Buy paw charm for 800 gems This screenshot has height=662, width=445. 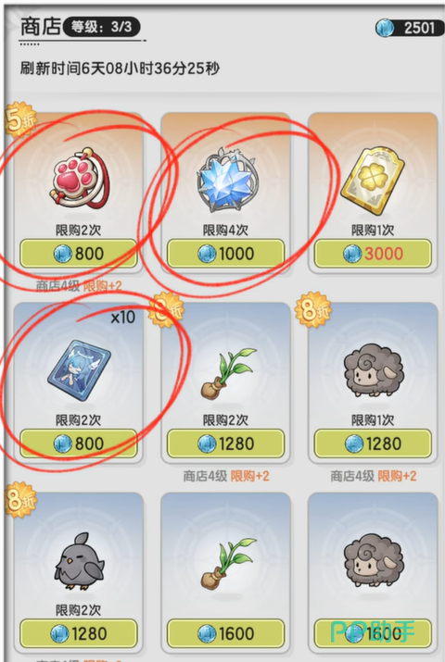79,254
